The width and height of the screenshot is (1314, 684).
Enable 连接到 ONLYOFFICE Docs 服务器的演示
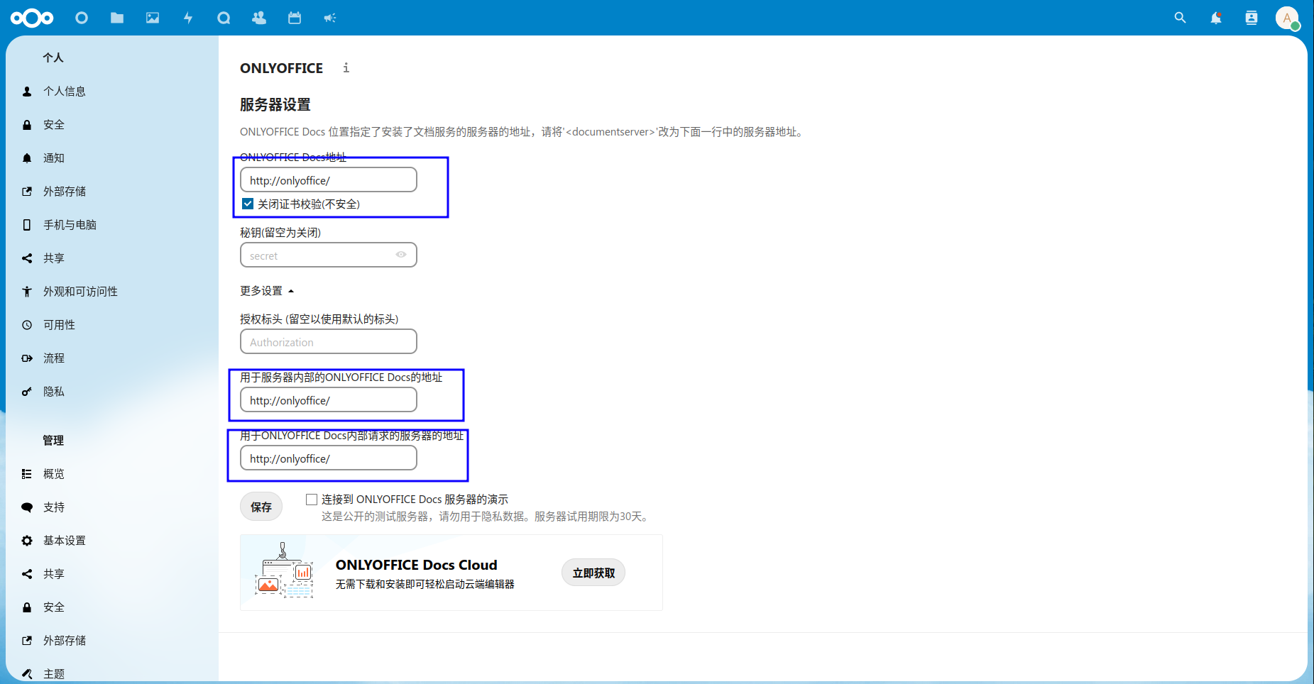(311, 499)
